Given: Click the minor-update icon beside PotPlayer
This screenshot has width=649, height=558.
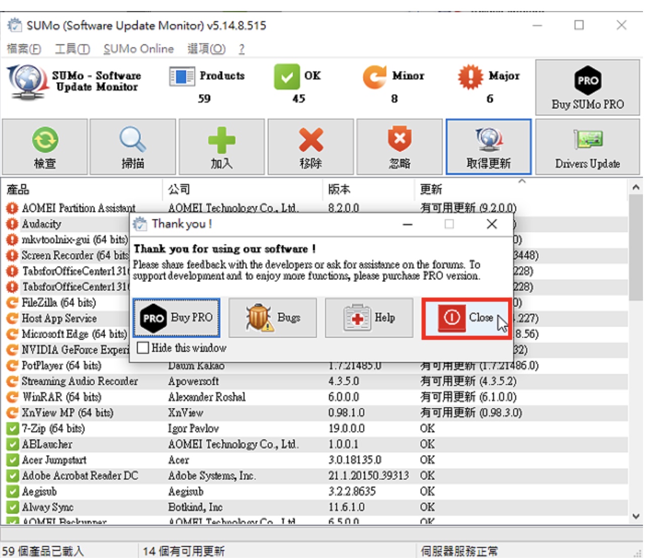Looking at the screenshot, I should [12, 365].
